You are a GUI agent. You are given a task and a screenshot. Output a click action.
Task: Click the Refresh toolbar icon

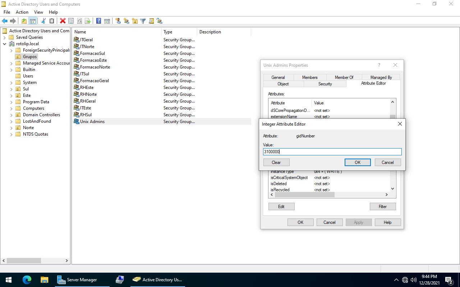click(x=79, y=21)
